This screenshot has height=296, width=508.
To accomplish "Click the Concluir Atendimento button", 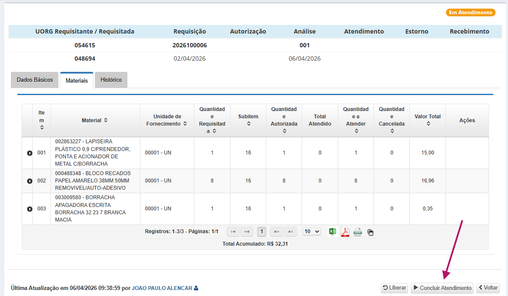I will click(x=442, y=288).
